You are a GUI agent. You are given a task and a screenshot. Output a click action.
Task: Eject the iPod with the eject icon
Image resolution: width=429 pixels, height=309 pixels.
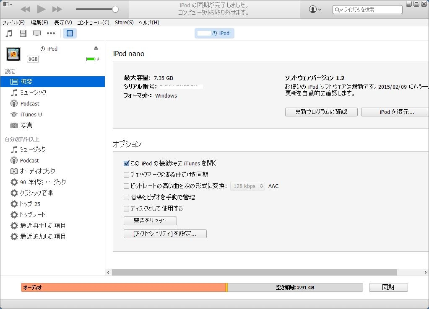coord(96,48)
